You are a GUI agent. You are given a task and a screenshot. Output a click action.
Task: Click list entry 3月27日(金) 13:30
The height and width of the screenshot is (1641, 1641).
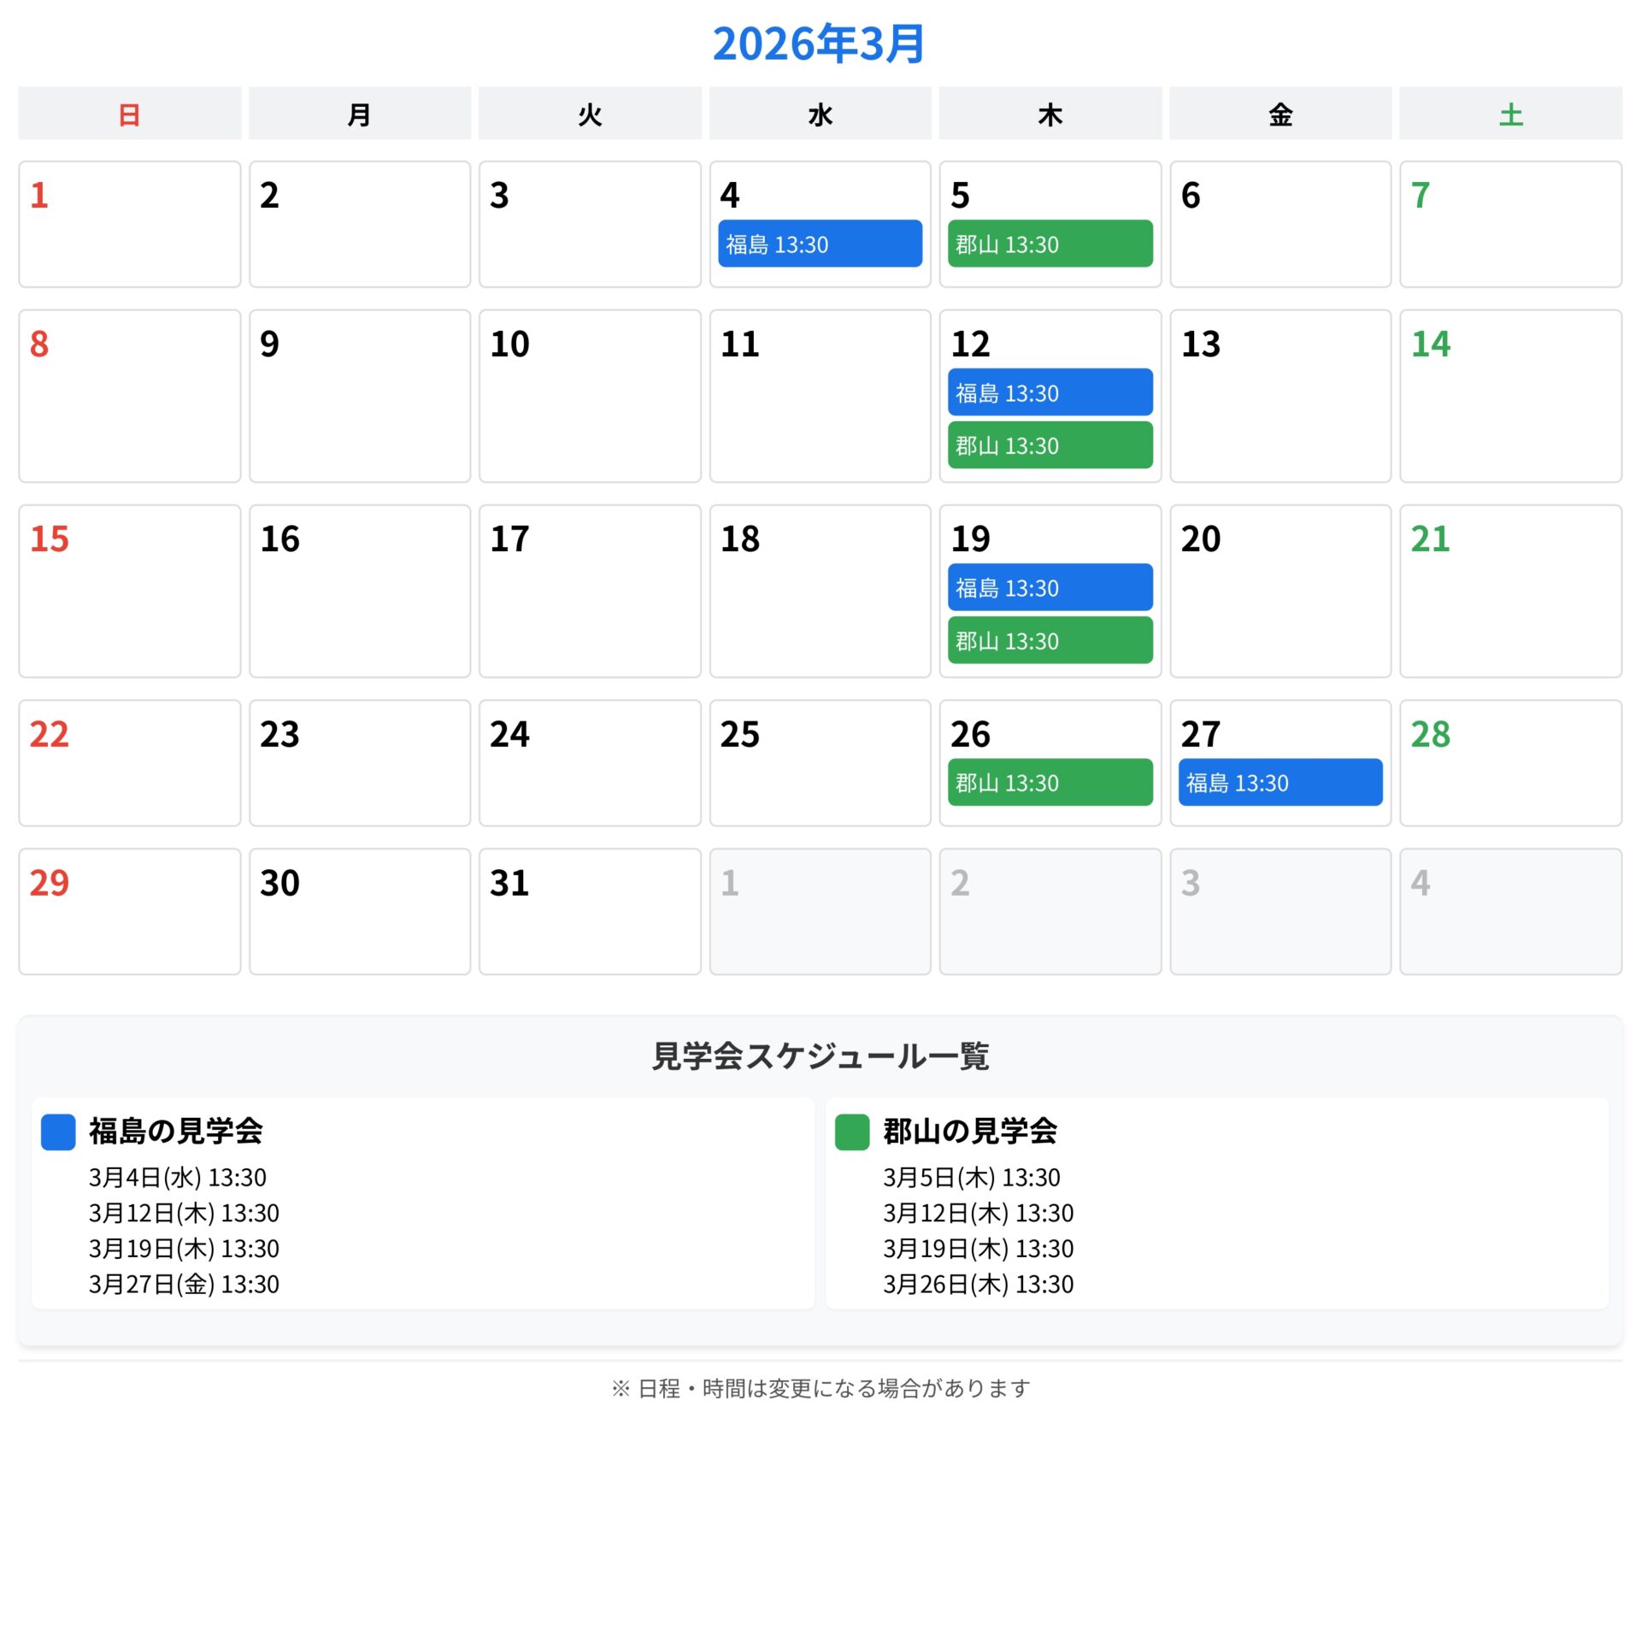[184, 1284]
